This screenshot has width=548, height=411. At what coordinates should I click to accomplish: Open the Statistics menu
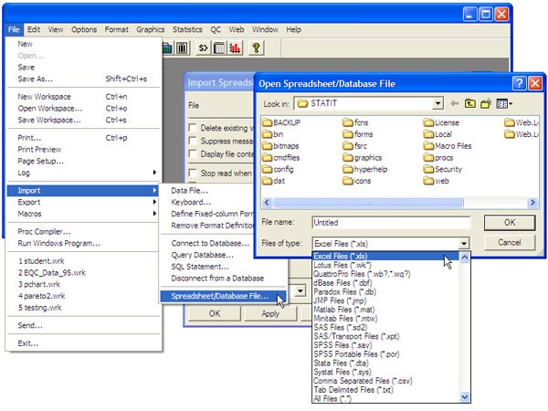187,29
